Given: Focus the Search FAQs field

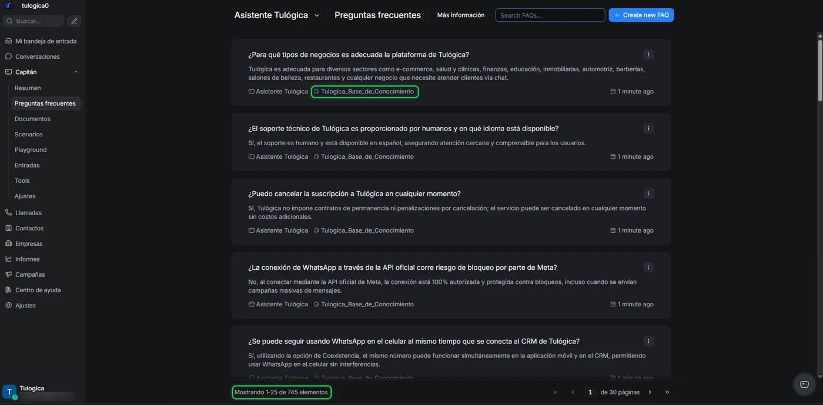Looking at the screenshot, I should 550,15.
